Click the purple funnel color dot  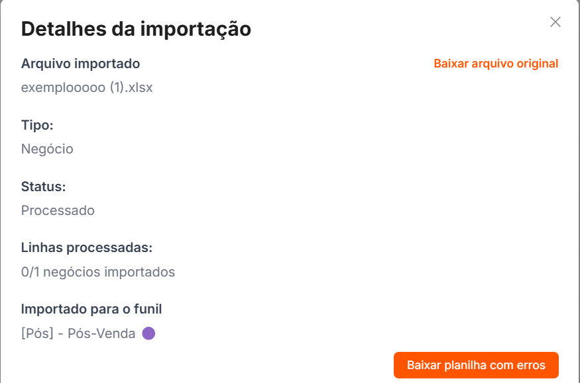tap(148, 333)
